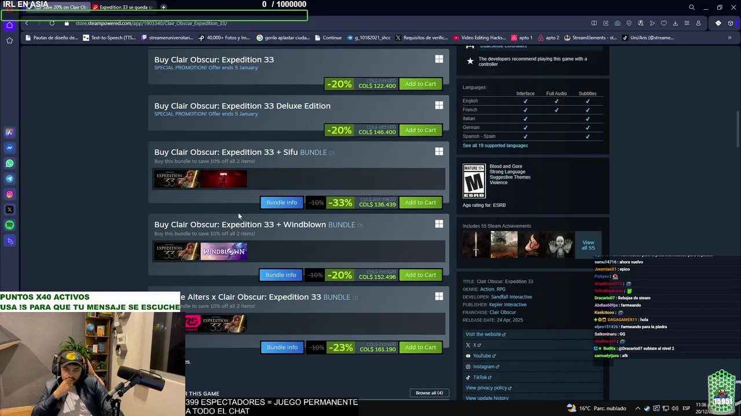This screenshot has height=416, width=741.
Task: Open the Opera GX home sidebar icon
Action: click(x=9, y=25)
